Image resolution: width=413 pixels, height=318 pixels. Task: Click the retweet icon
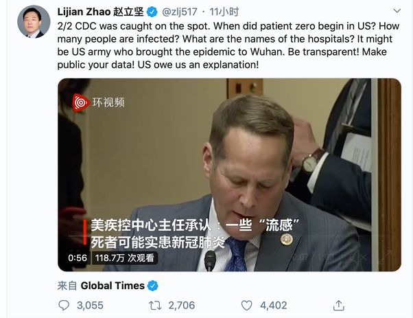pos(155,306)
